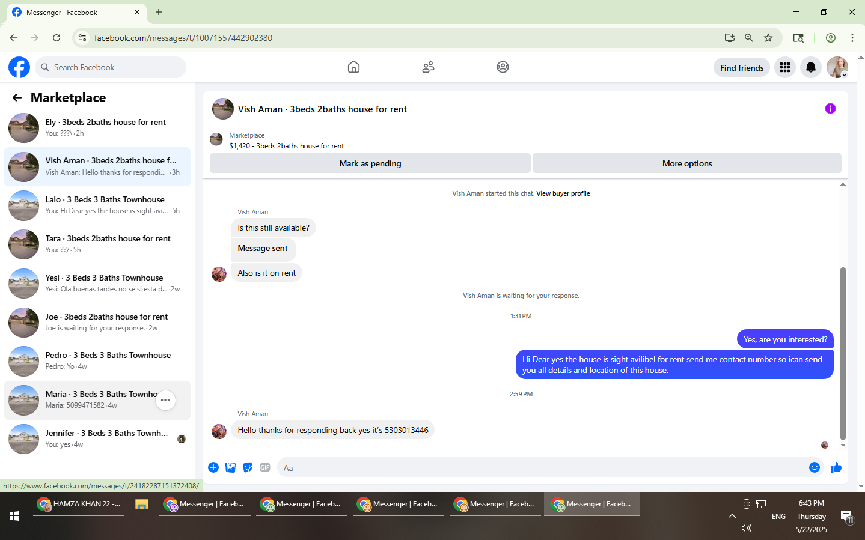Open the Facebook home logo
The image size is (865, 540).
click(19, 67)
